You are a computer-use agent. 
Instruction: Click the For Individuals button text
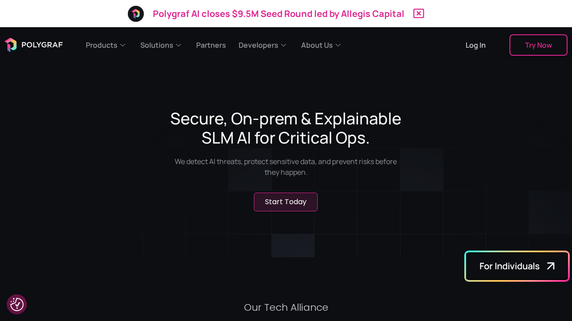(x=509, y=266)
